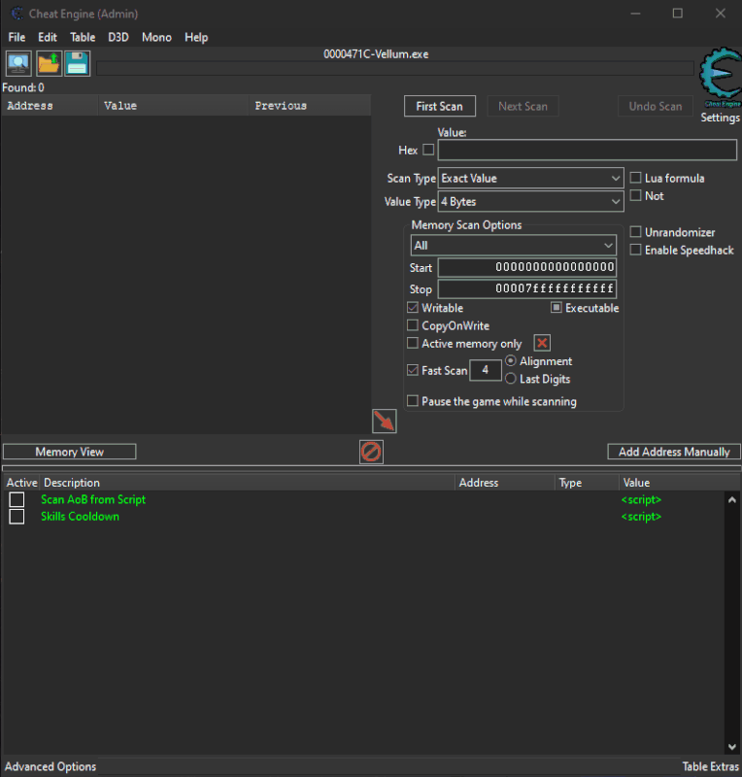
Task: Click the Start address field
Action: coord(527,268)
